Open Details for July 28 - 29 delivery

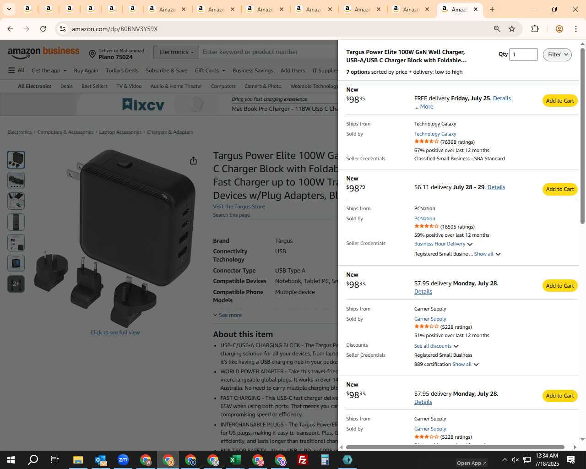click(x=496, y=187)
